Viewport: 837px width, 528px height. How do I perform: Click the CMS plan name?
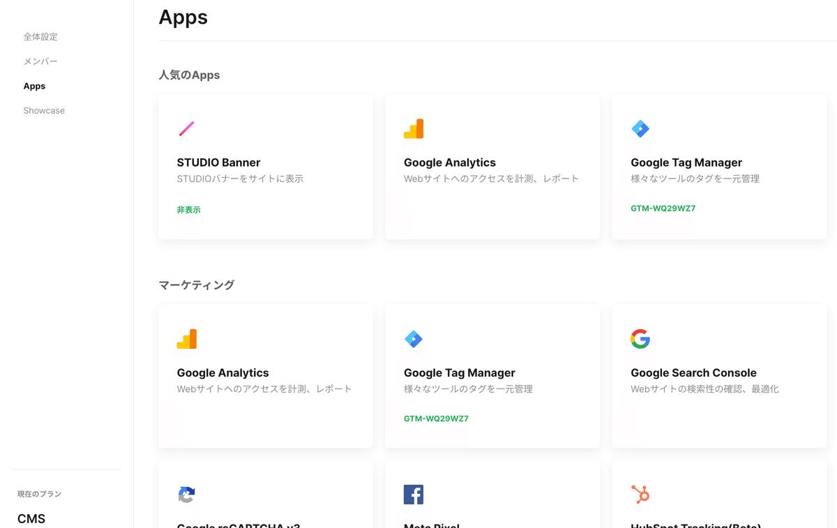point(31,518)
